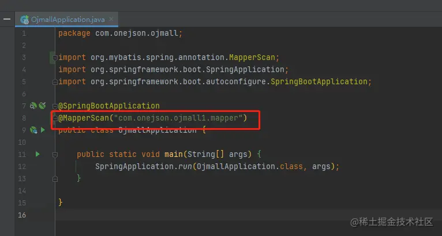Click the fold end marker on line 5

pyautogui.click(x=55, y=82)
